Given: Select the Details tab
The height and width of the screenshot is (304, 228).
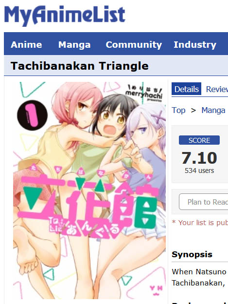Looking at the screenshot, I should pos(186,89).
